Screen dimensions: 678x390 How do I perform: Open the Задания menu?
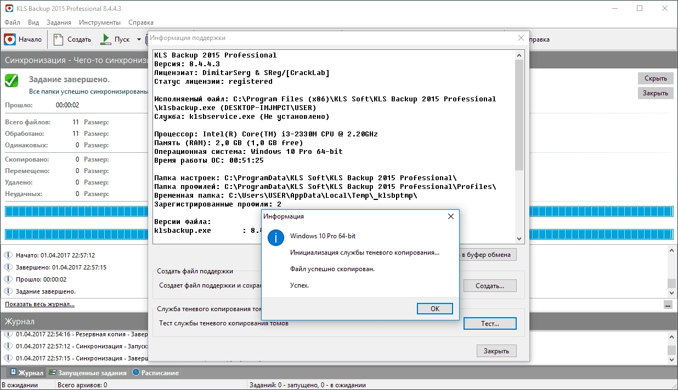point(59,22)
